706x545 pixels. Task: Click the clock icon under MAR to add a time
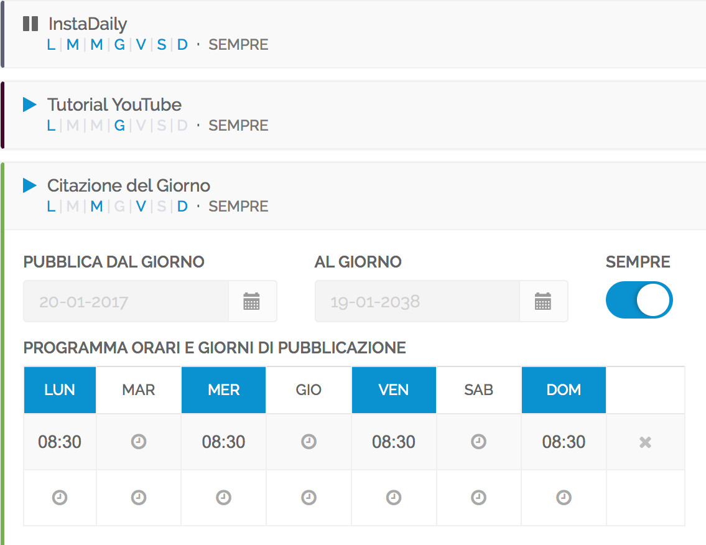pos(138,442)
